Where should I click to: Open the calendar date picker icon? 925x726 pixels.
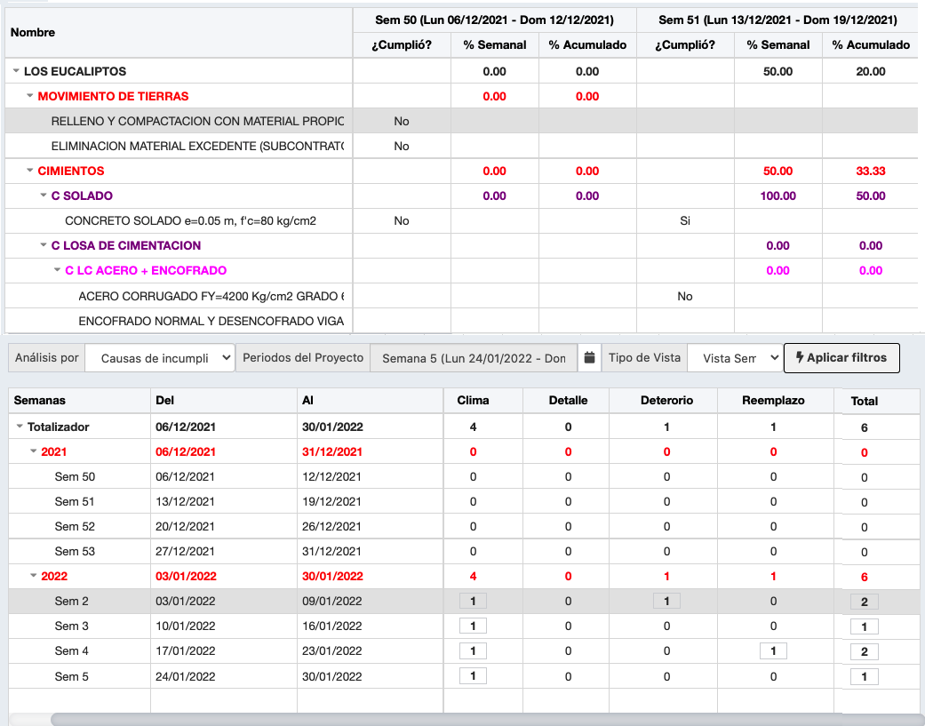pos(589,357)
